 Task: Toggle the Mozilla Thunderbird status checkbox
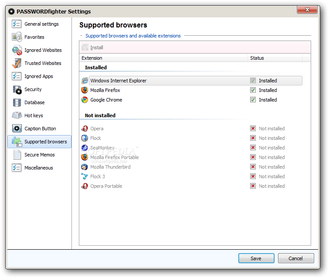(253, 167)
